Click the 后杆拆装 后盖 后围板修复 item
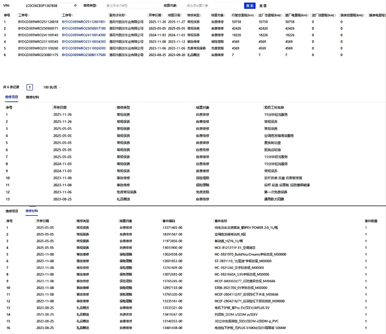This screenshot has height=334, width=386. (x=283, y=178)
